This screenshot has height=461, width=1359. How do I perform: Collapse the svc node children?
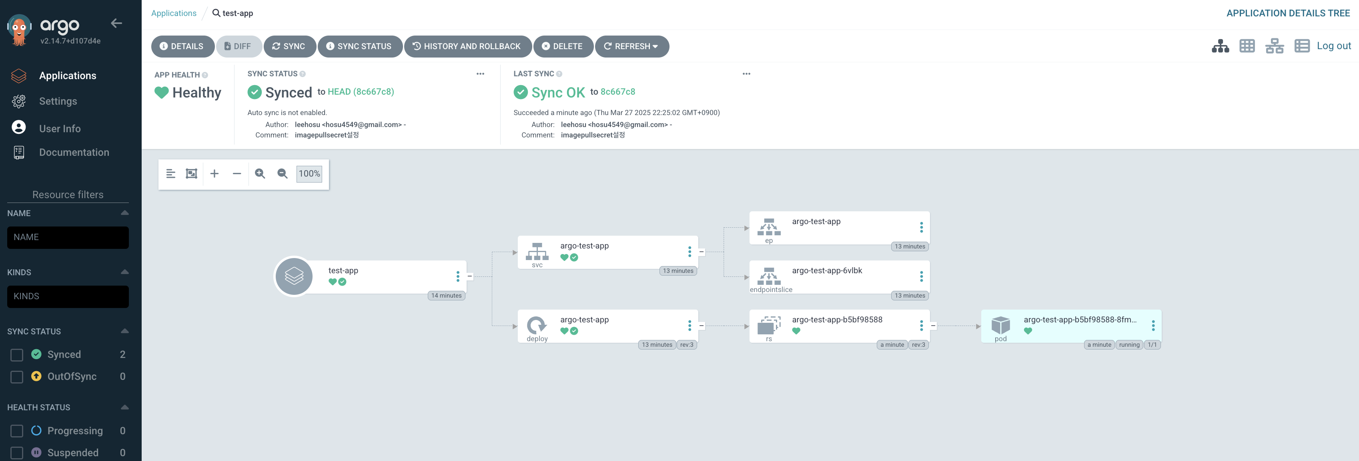701,252
